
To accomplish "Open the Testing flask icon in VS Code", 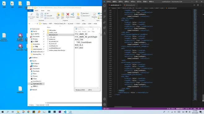I will pyautogui.click(x=104, y=33).
